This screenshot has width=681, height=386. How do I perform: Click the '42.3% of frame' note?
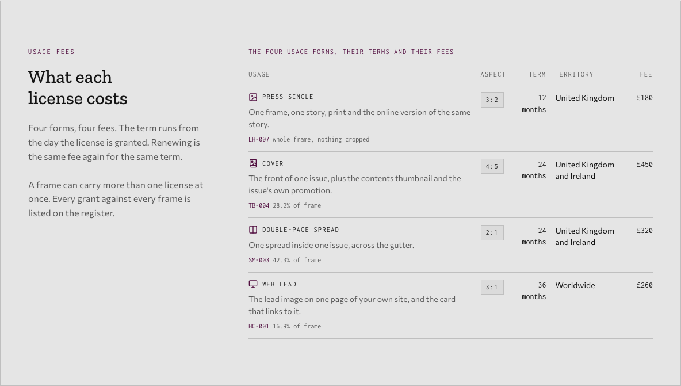tap(297, 260)
